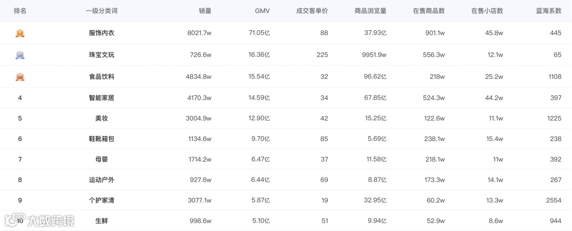The image size is (572, 231).
Task: Open the 智能家居 category
Action: (101, 97)
